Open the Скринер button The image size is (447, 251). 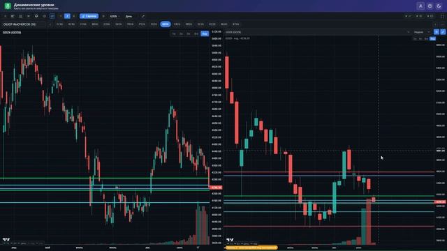pos(89,16)
